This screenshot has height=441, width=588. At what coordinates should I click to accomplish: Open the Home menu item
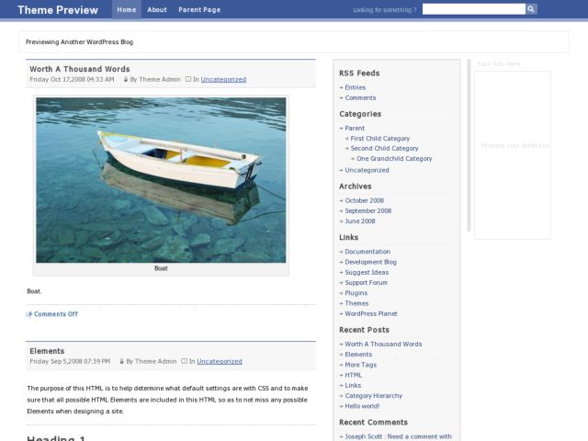[127, 10]
